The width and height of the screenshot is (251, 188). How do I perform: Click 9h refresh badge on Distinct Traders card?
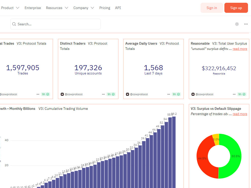(111, 94)
